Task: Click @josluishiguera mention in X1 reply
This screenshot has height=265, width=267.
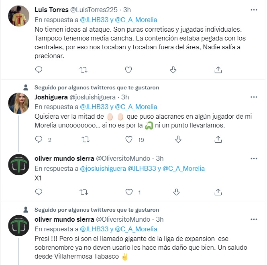Action: coord(103,169)
